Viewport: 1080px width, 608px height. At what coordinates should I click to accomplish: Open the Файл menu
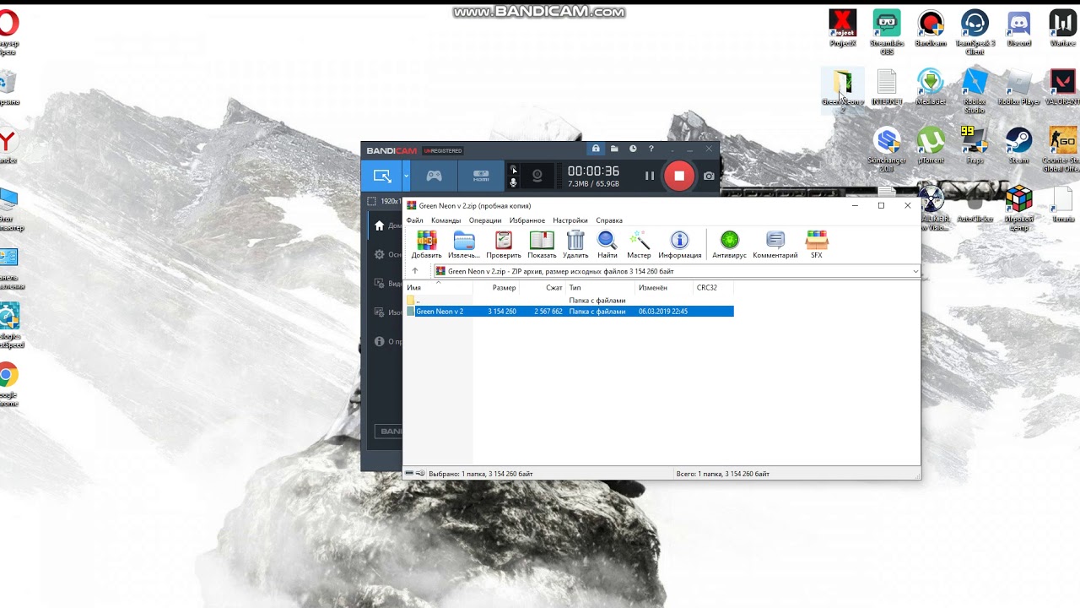414,220
